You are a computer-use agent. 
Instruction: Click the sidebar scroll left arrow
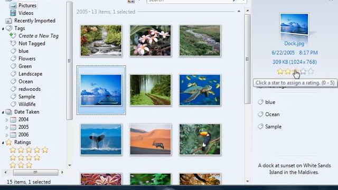tap(6, 173)
